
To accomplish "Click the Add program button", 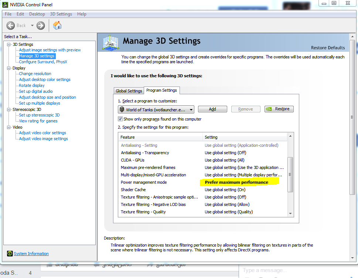I will (x=212, y=109).
